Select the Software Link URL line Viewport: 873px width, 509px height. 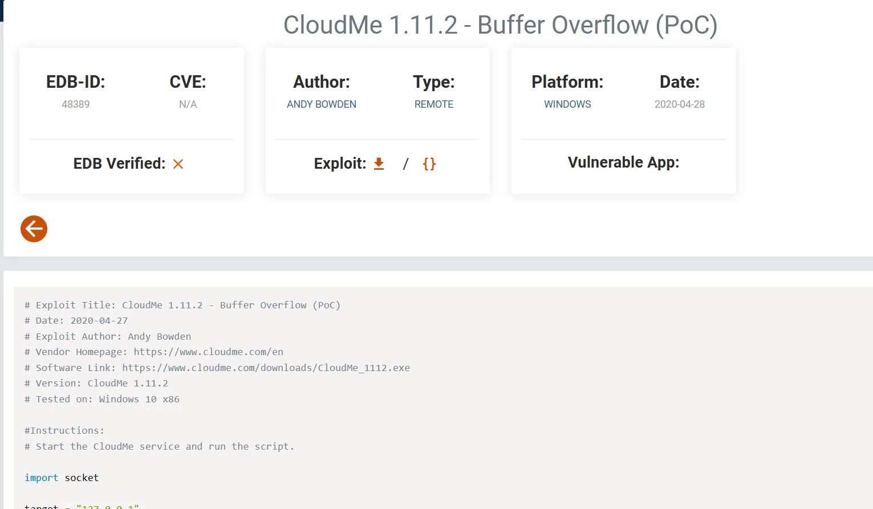point(217,368)
